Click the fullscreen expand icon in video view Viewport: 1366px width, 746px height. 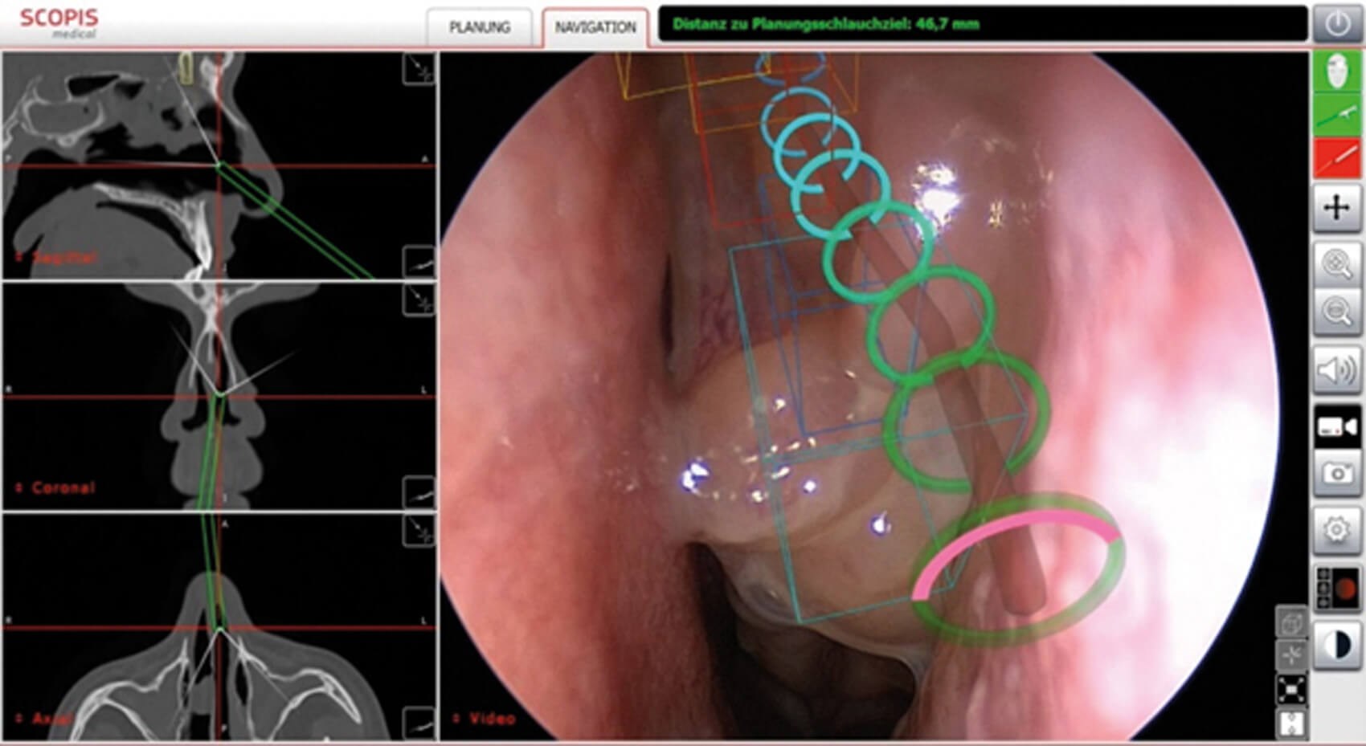[x=1291, y=690]
